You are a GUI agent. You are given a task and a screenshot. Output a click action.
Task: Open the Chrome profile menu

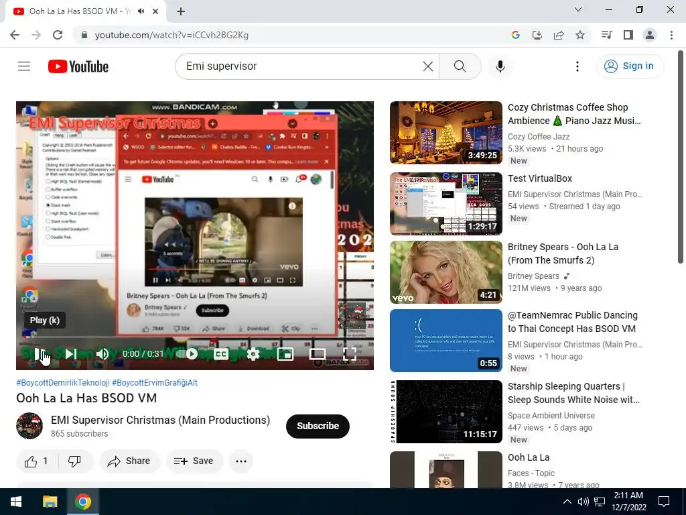point(650,35)
